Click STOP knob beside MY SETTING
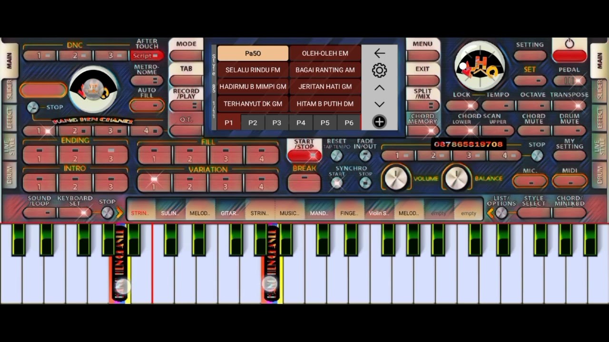Viewport: 609px width, 342px height. tap(537, 155)
